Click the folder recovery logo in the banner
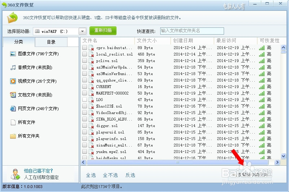Image resolution: width=289 pixels, height=192 pixels. pyautogui.click(x=12, y=18)
